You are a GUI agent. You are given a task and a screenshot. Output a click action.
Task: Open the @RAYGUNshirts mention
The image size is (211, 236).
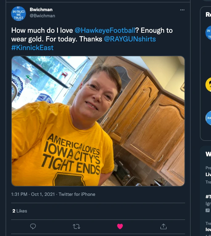[130, 39]
